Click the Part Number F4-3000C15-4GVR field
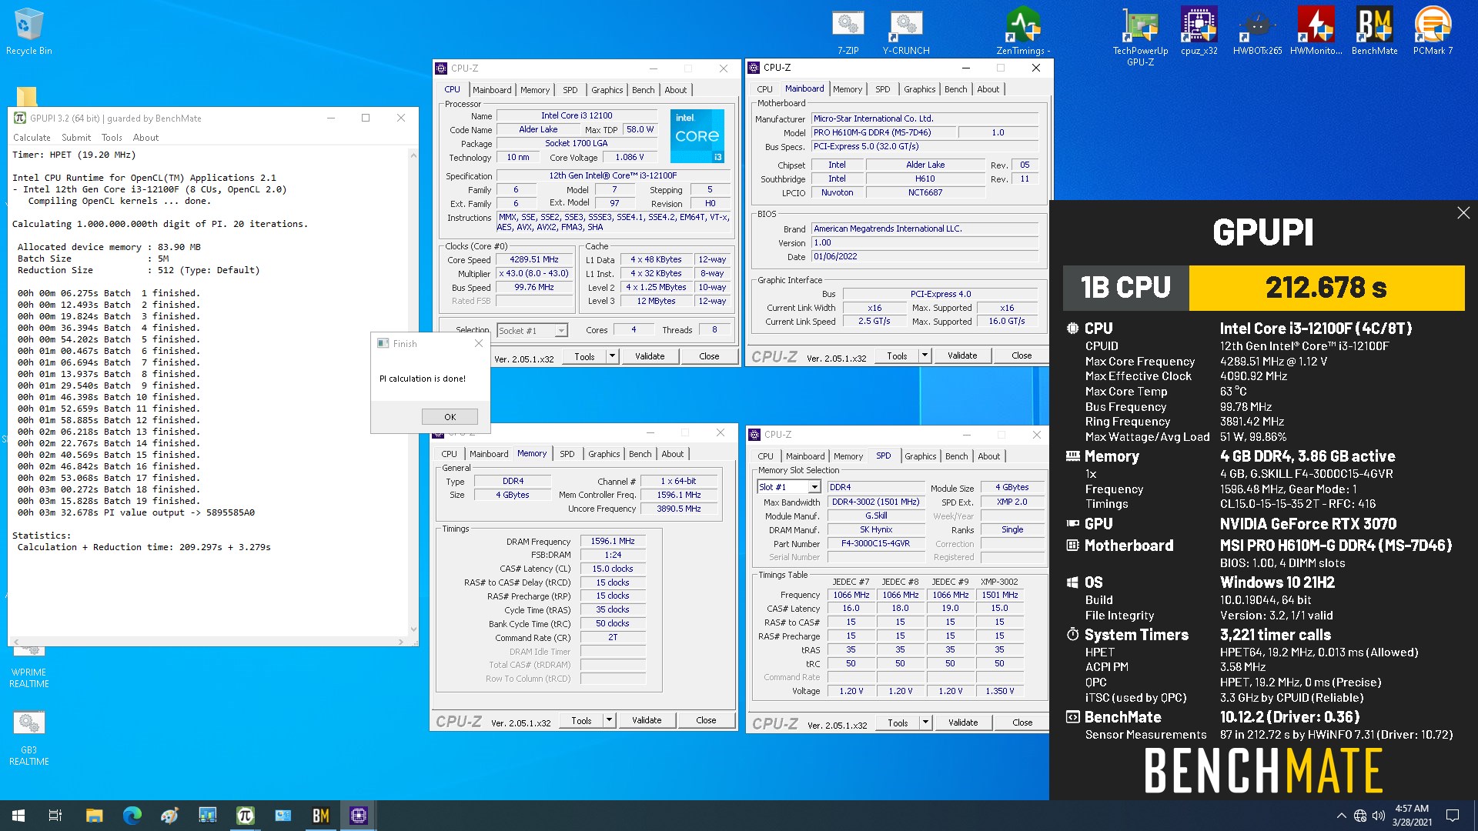Viewport: 1478px width, 831px height. pos(875,543)
